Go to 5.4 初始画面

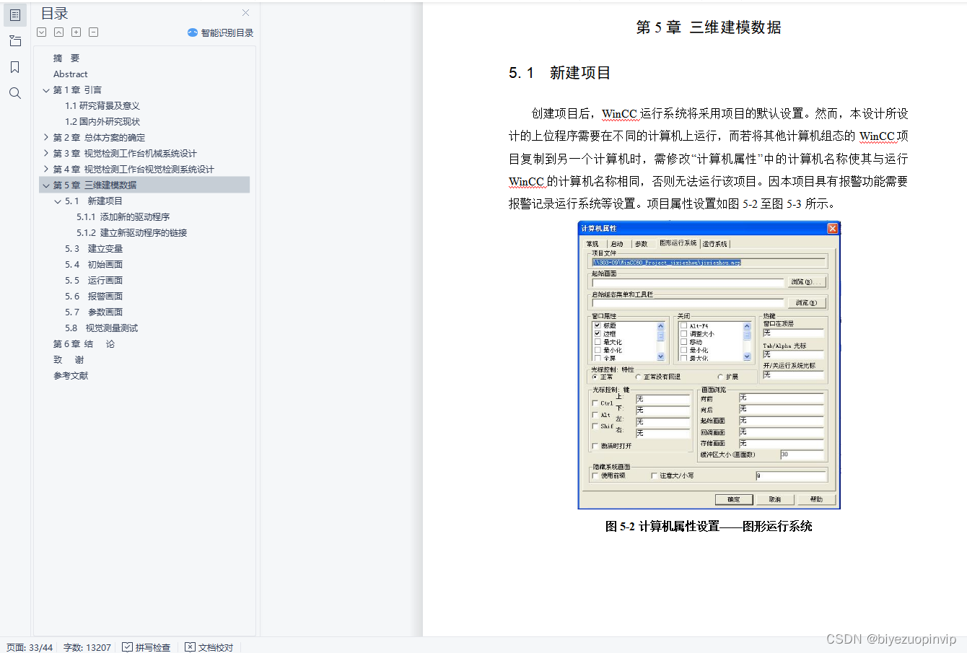[x=93, y=265]
